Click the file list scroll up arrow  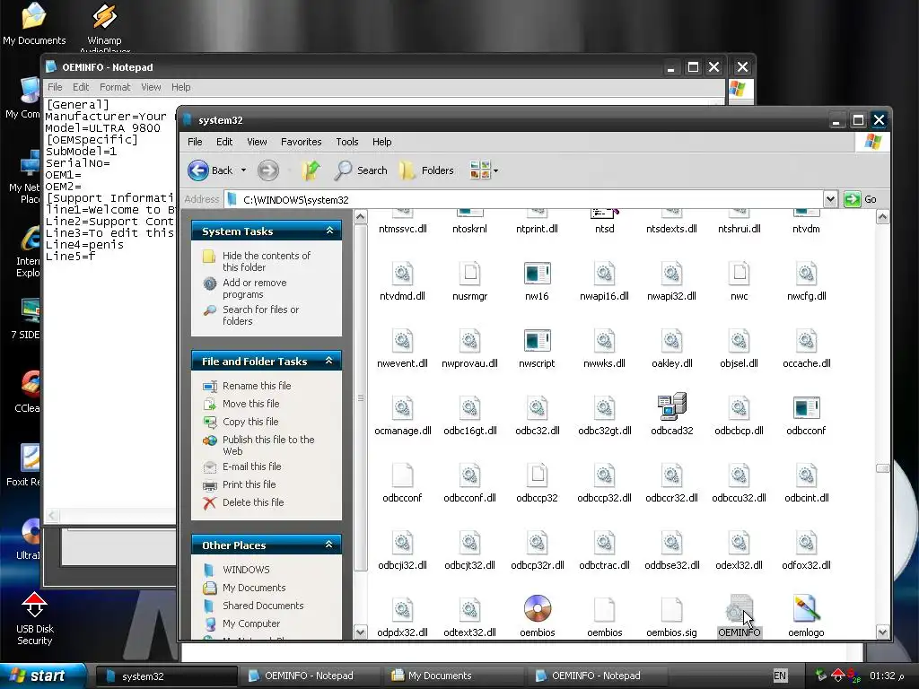[x=882, y=217]
